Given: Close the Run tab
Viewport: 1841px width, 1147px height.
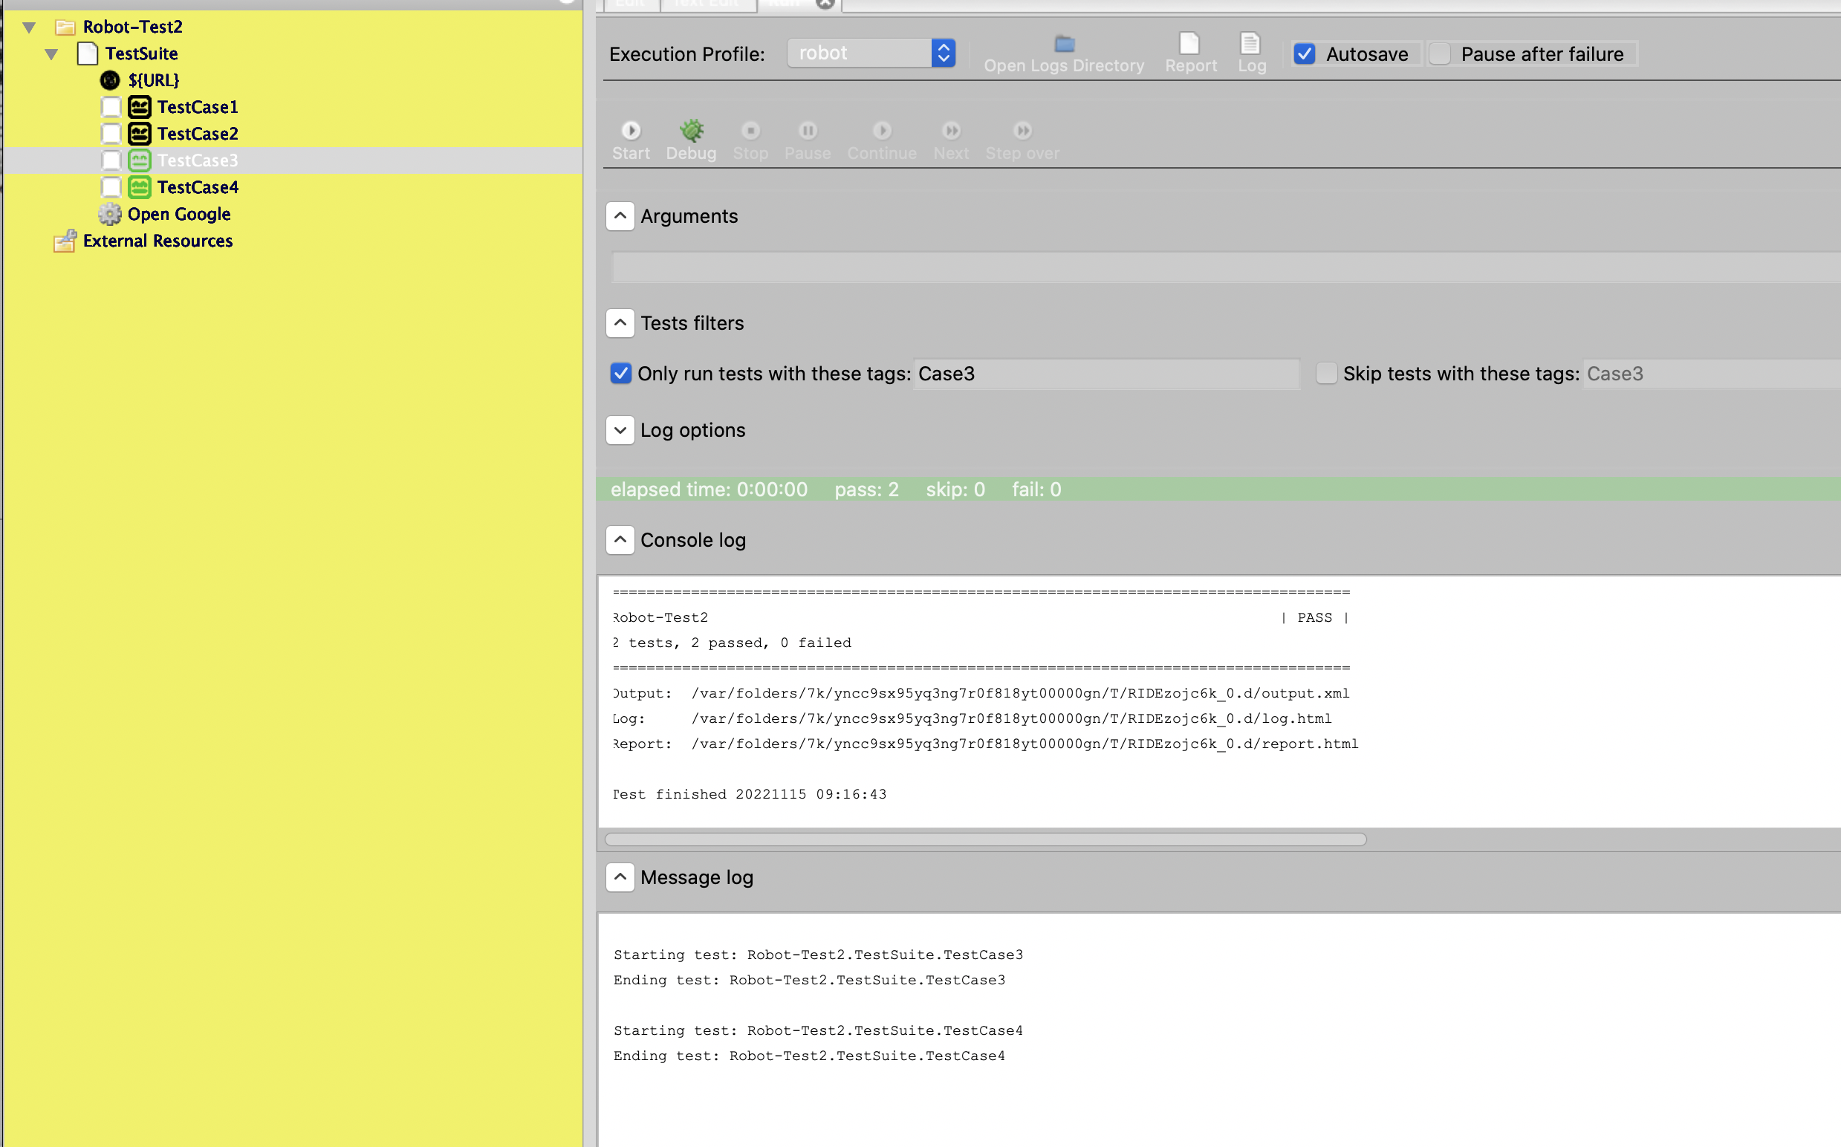Looking at the screenshot, I should [x=825, y=4].
